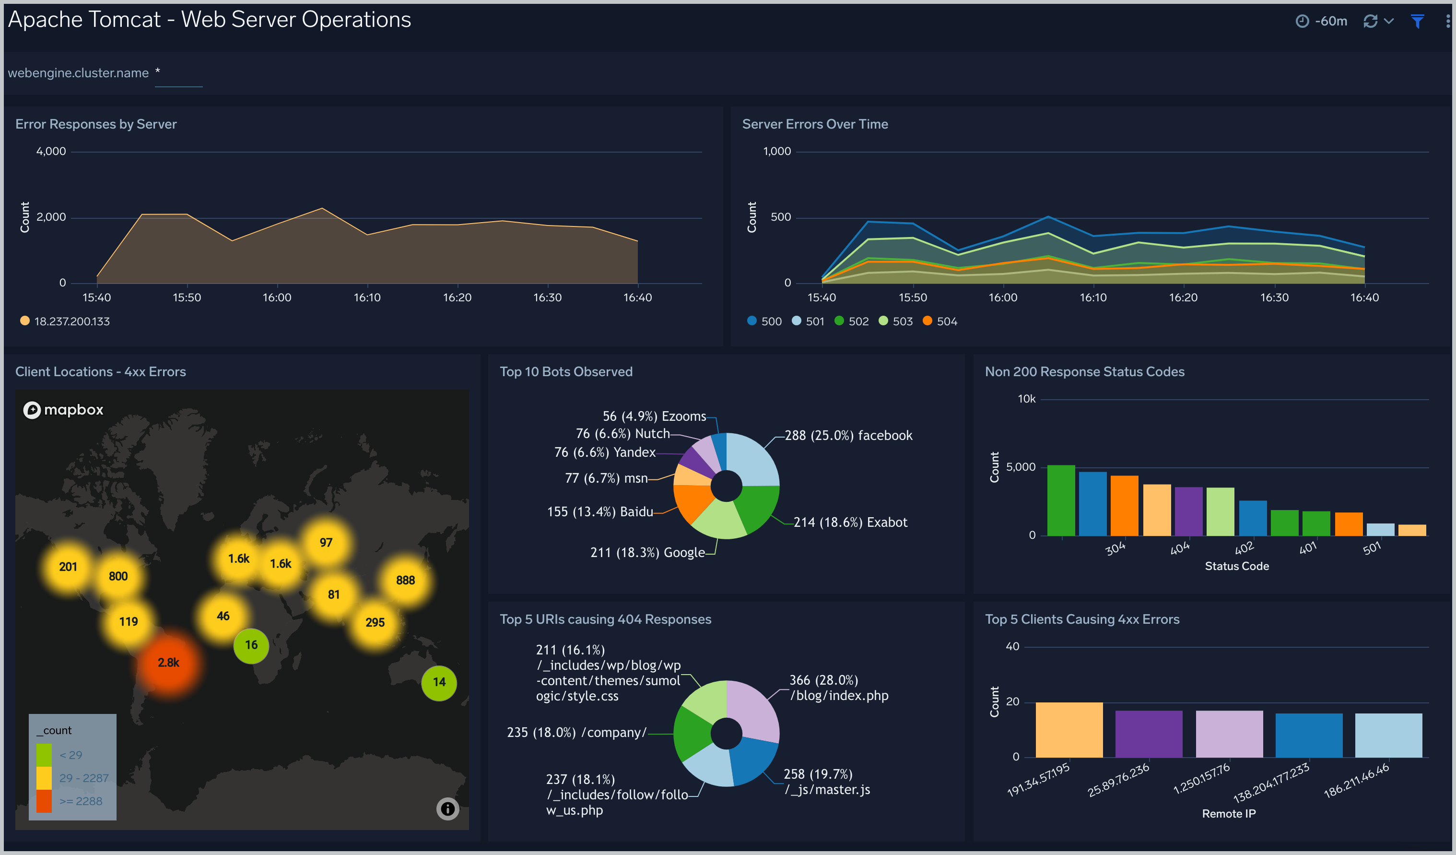This screenshot has height=855, width=1456.
Task: Click Top 5 URIs causing 404 Responses title
Action: (x=605, y=619)
